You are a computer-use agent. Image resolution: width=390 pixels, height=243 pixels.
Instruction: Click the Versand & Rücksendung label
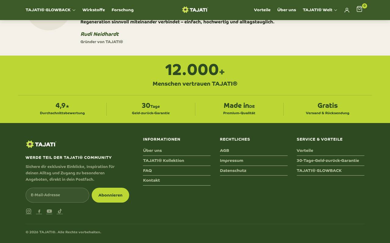point(328,113)
